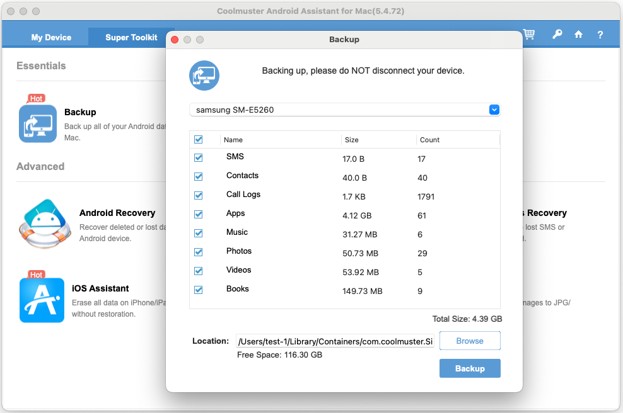Image resolution: width=623 pixels, height=413 pixels.
Task: Open the shopping cart icon
Action: (529, 35)
